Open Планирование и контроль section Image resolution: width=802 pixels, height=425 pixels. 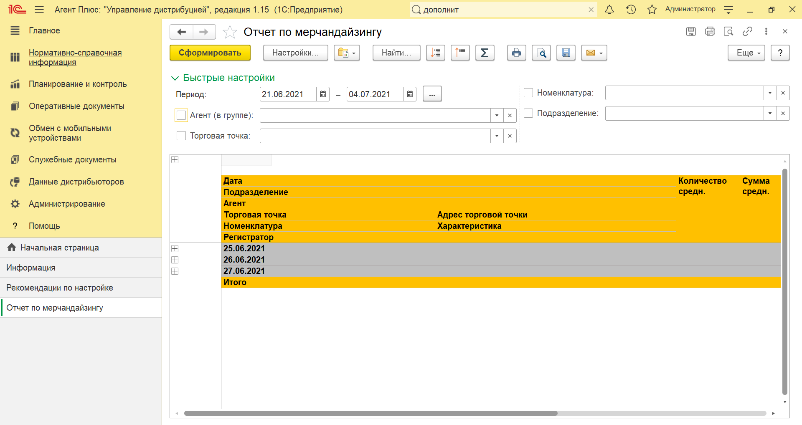pyautogui.click(x=78, y=84)
